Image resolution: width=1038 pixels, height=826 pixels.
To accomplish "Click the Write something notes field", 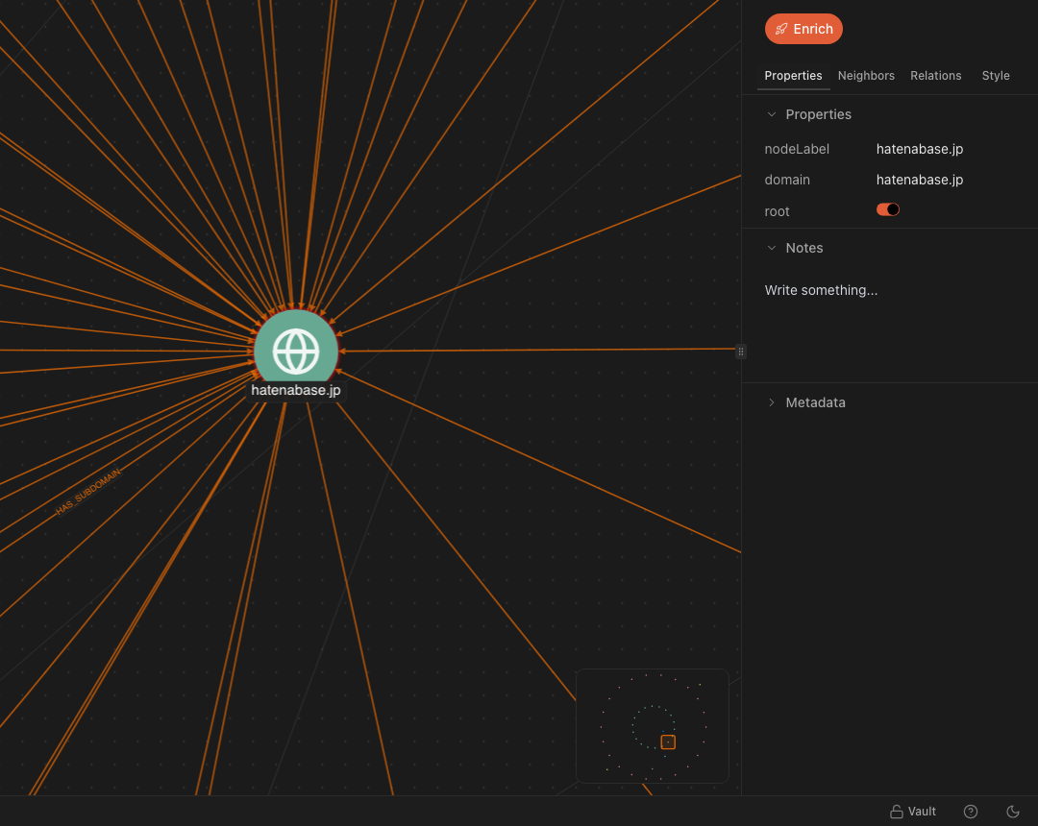I will pyautogui.click(x=821, y=290).
